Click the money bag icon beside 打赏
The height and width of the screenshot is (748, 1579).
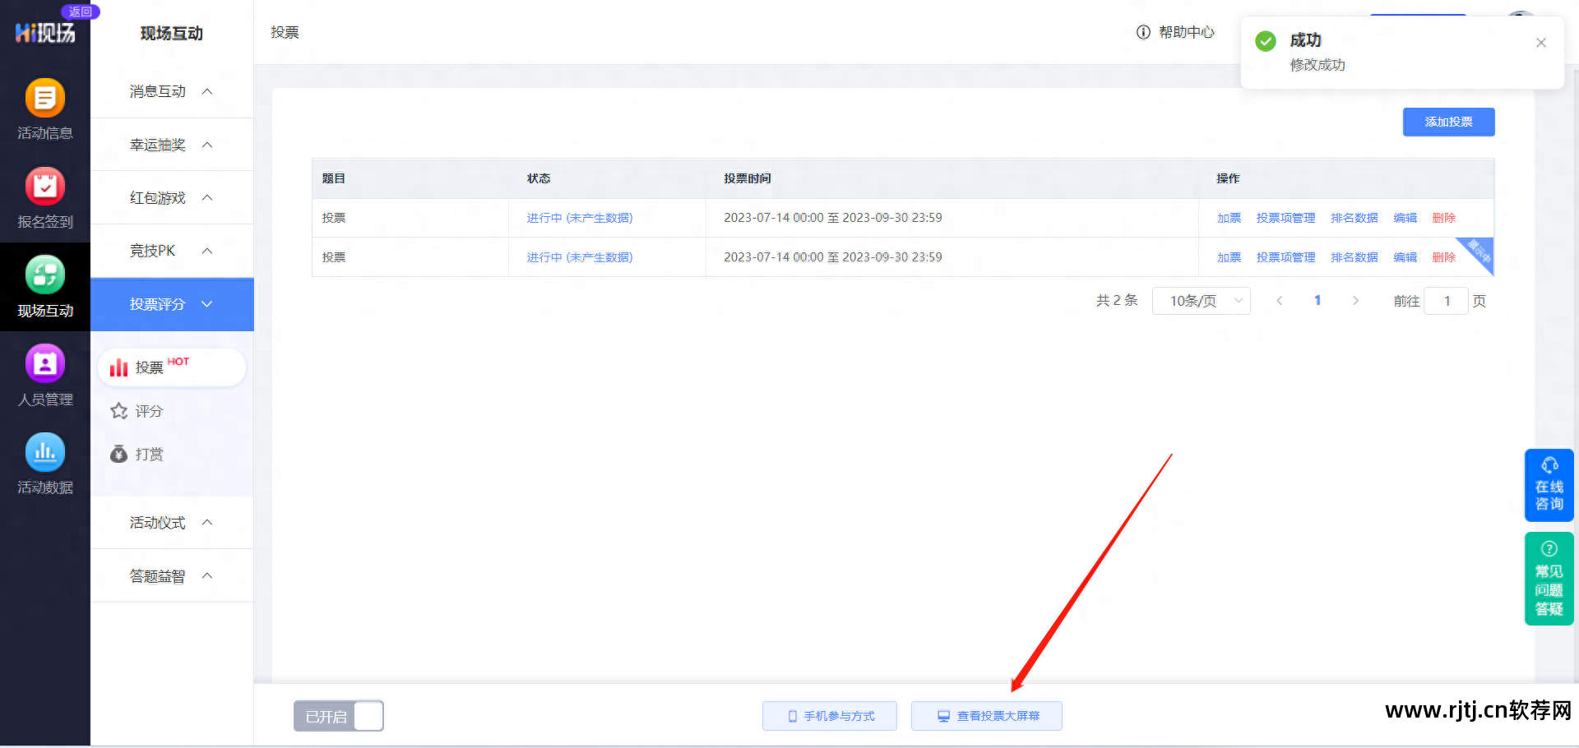coord(119,454)
